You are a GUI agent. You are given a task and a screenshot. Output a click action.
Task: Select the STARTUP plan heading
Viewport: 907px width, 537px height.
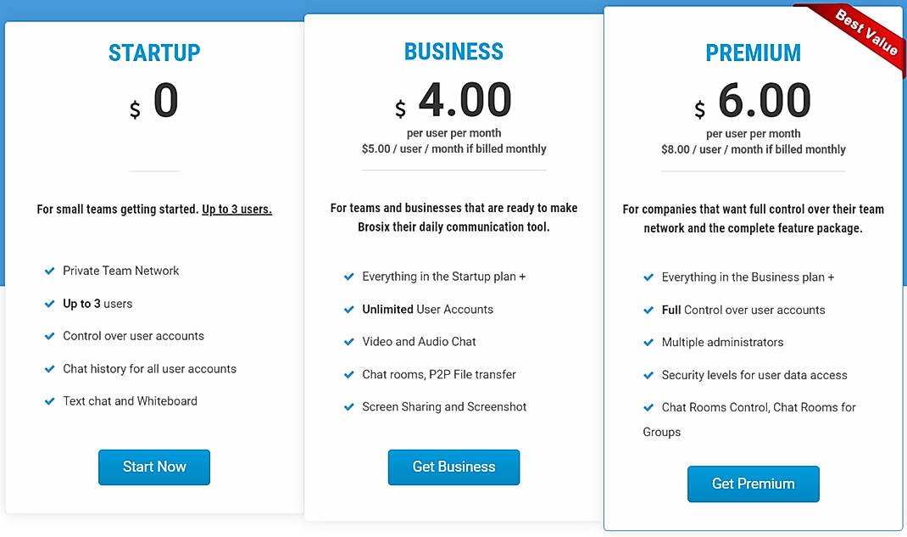point(153,53)
